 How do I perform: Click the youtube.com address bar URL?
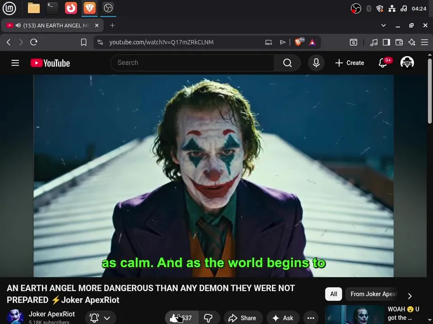[x=161, y=42]
